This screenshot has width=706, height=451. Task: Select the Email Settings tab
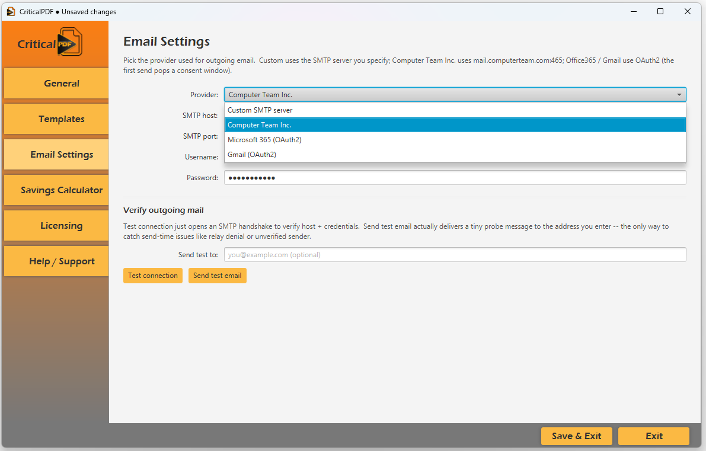click(56, 155)
